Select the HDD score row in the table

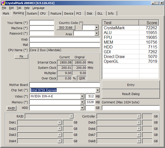130,47
